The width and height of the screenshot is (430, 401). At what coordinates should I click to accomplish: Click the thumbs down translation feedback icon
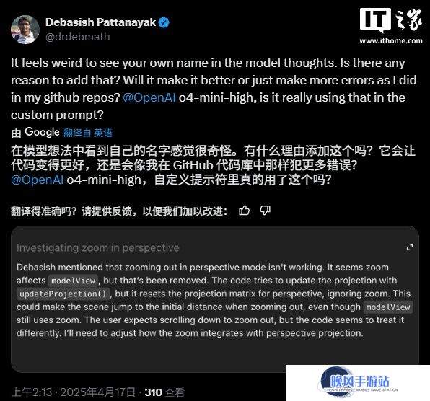coord(265,211)
